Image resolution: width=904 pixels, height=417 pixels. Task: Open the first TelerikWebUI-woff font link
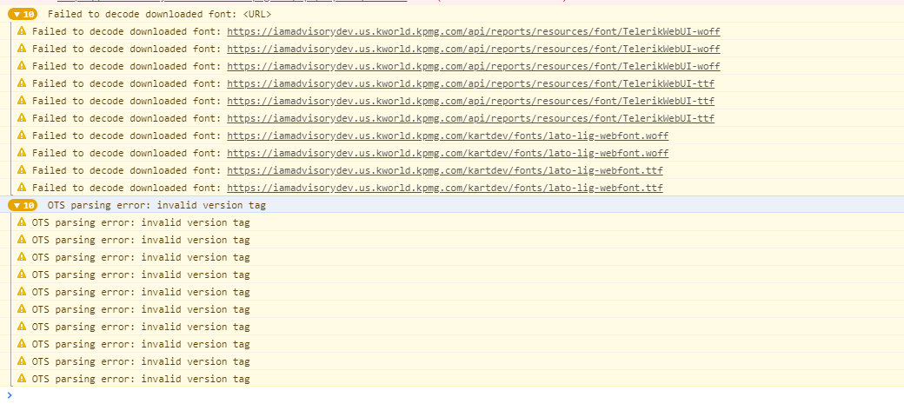[x=473, y=31]
